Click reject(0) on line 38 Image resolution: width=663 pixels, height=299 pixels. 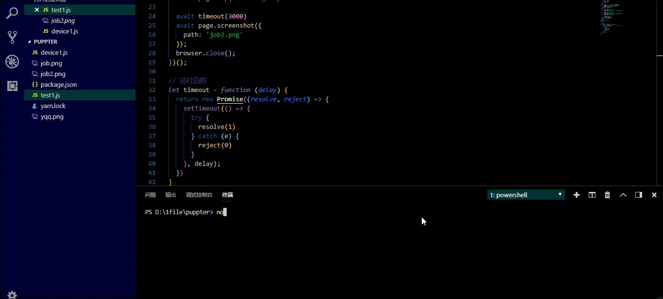(215, 145)
